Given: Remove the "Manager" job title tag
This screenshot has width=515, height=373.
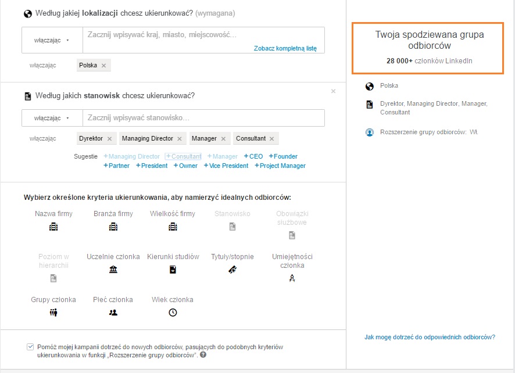Looking at the screenshot, I should tap(223, 138).
